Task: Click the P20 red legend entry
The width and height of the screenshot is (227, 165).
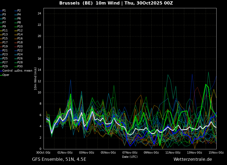Action: [19, 47]
